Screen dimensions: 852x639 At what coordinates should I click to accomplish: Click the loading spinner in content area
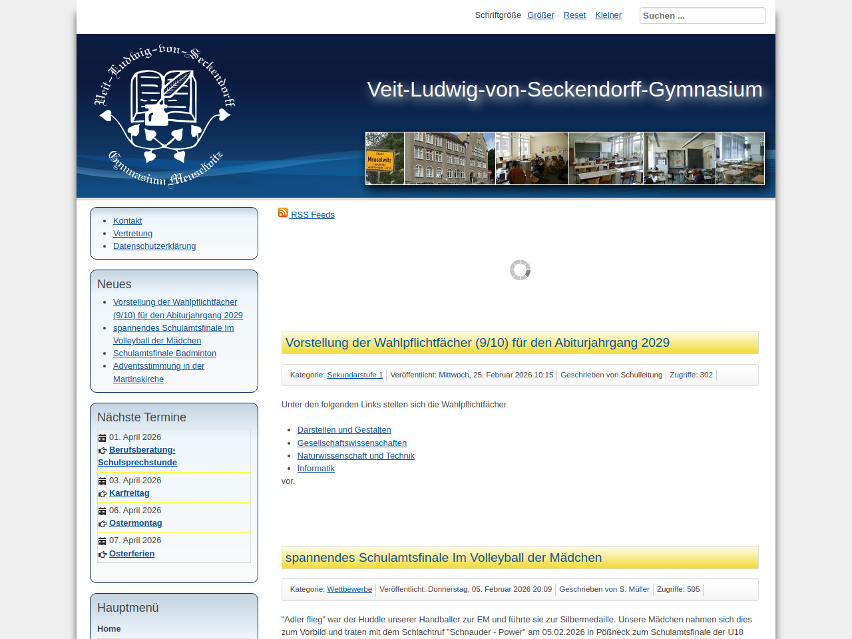tap(520, 270)
